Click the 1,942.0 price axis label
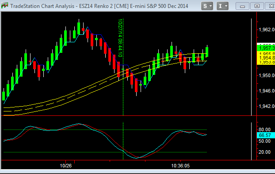This screenshot has height=174, width=275. point(267,106)
